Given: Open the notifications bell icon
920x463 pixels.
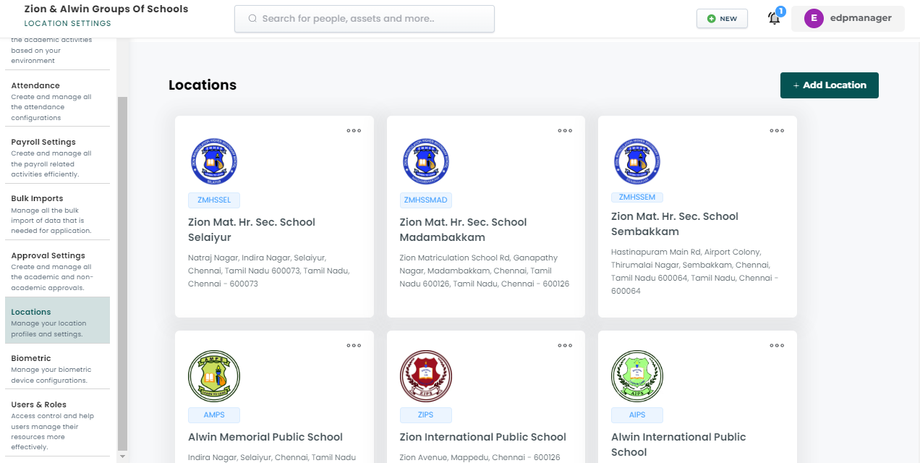Looking at the screenshot, I should pyautogui.click(x=774, y=19).
